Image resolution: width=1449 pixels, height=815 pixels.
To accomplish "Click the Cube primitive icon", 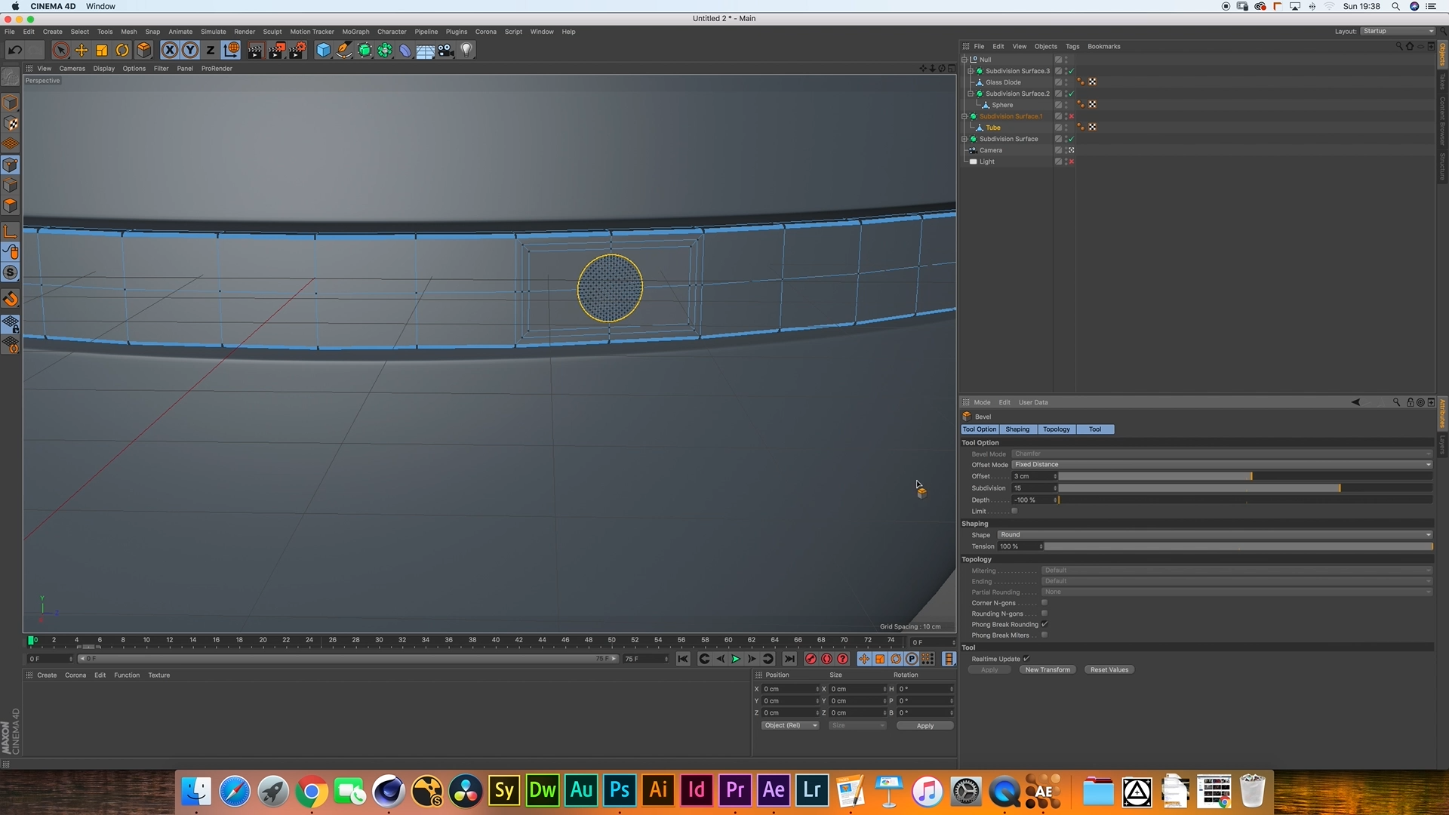I will [x=323, y=51].
